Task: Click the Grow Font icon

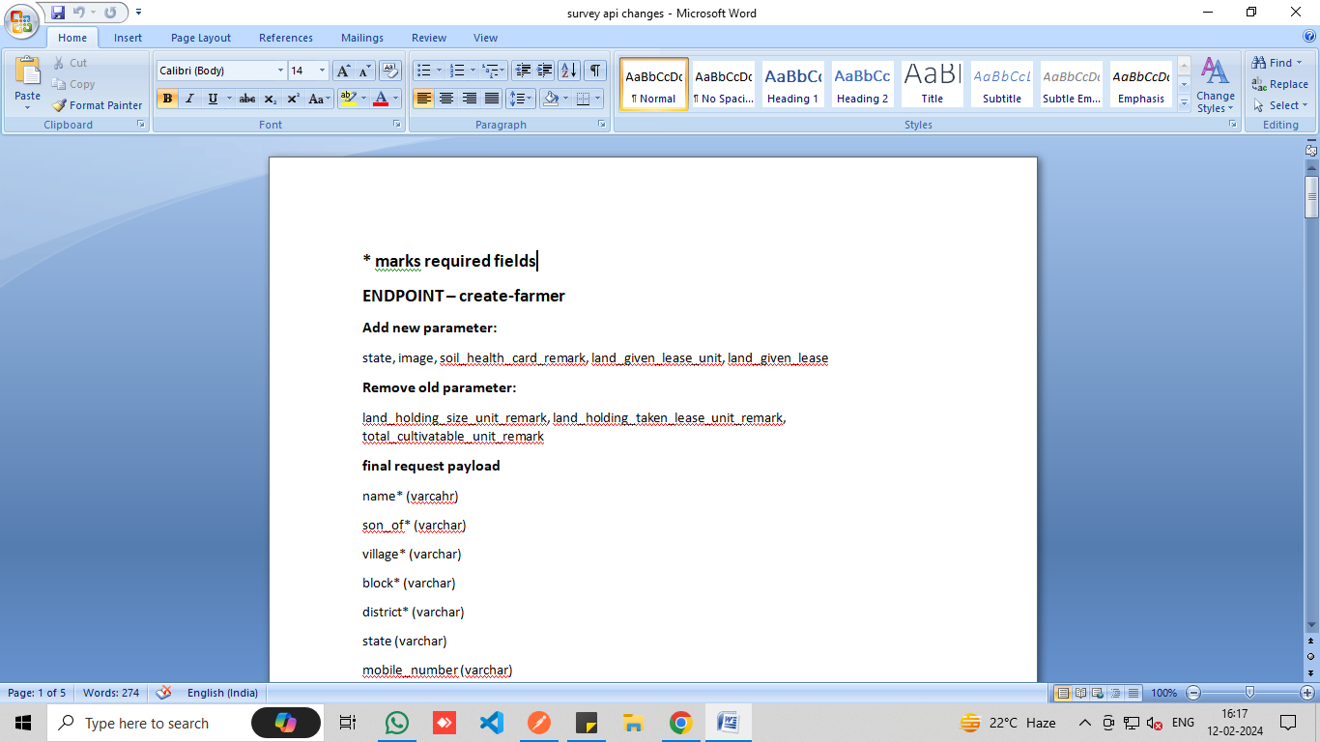Action: click(343, 71)
